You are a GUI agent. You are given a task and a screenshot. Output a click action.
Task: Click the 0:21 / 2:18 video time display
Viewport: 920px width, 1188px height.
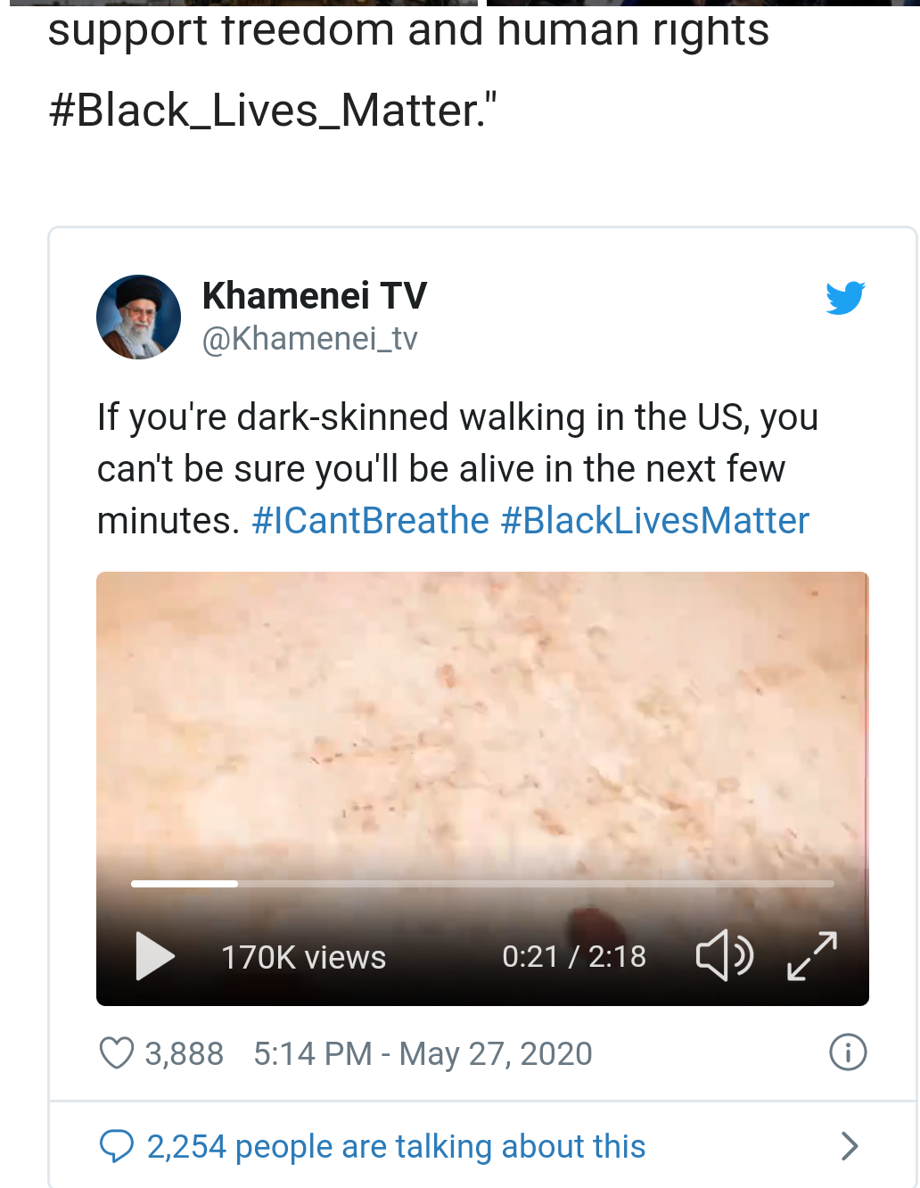(574, 956)
